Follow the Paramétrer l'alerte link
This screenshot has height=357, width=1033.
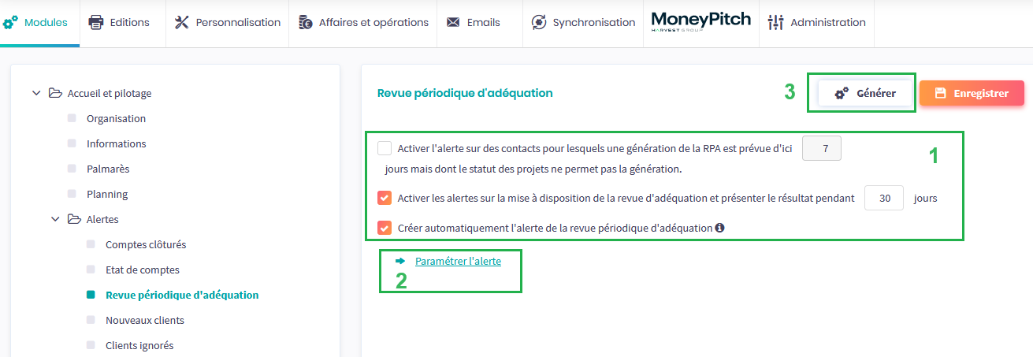click(458, 261)
